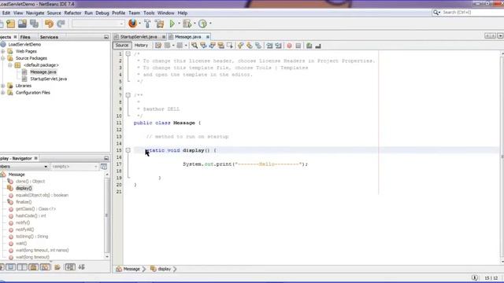Click the green Run Project button
The width and height of the screenshot is (504, 283).
[172, 24]
